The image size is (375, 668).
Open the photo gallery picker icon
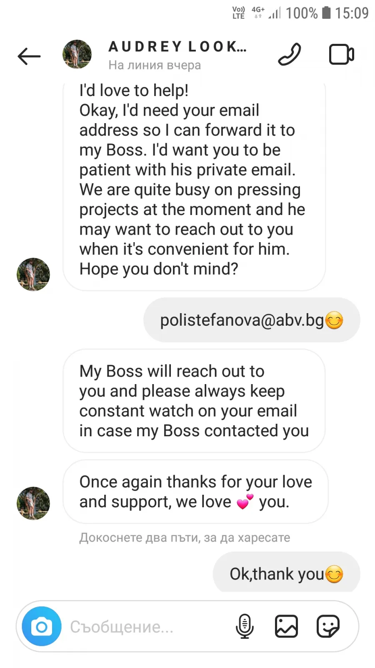(x=286, y=626)
